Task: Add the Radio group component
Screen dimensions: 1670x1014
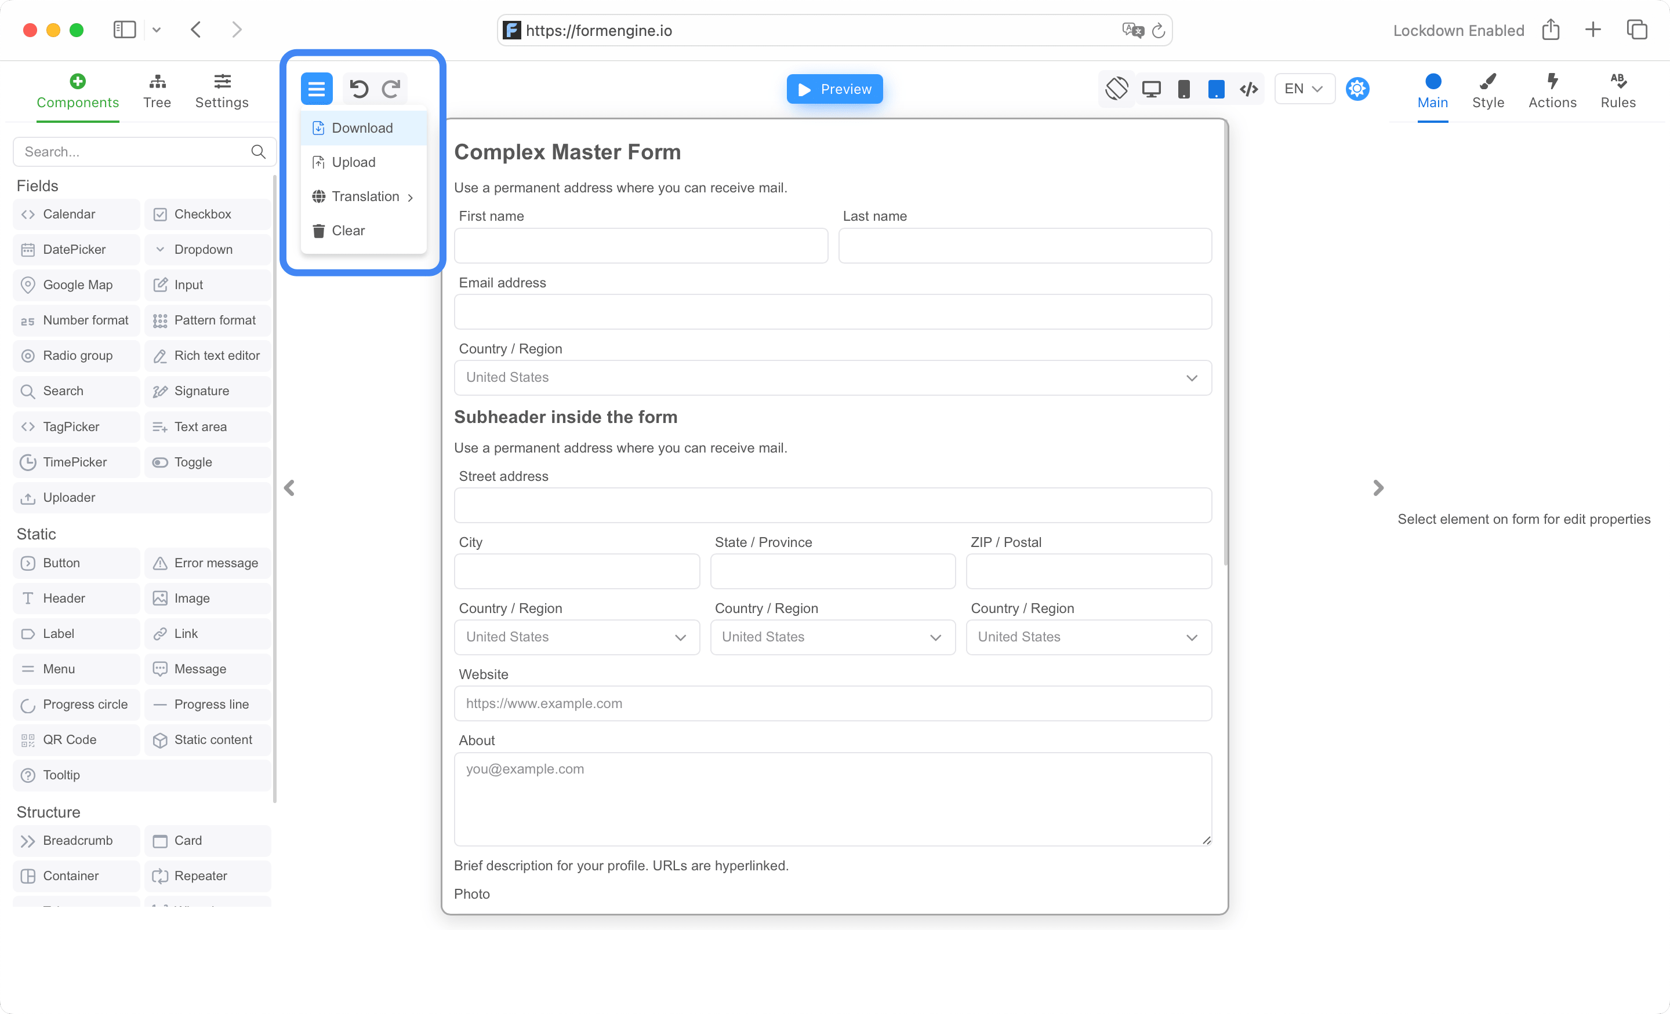Action: pyautogui.click(x=77, y=356)
